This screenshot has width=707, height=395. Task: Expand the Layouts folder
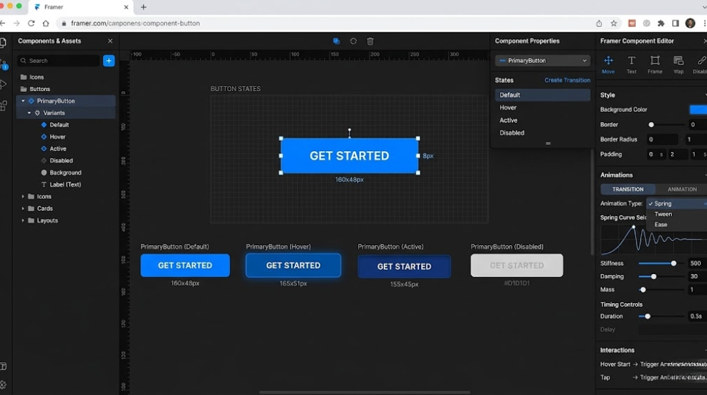23,220
